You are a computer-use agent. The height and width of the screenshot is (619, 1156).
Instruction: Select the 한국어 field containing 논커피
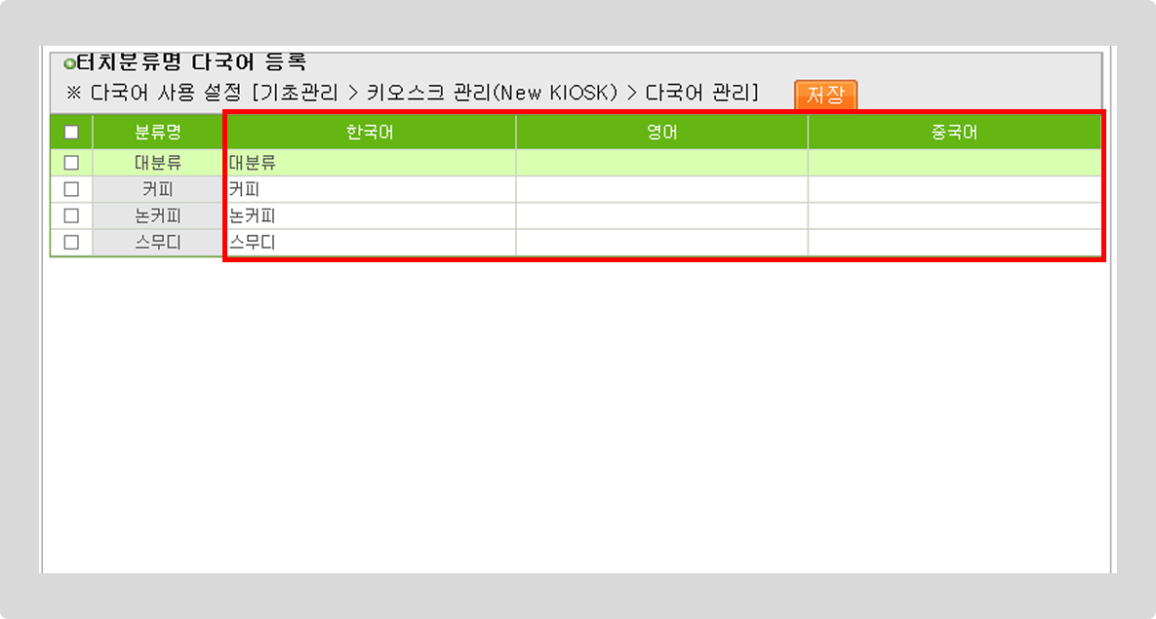370,215
